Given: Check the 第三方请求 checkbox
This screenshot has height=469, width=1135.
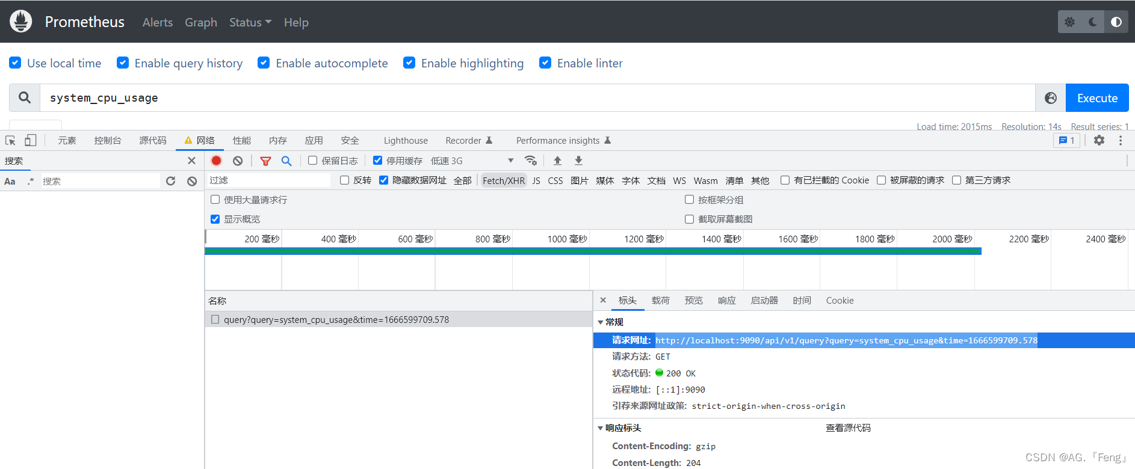Looking at the screenshot, I should [956, 180].
